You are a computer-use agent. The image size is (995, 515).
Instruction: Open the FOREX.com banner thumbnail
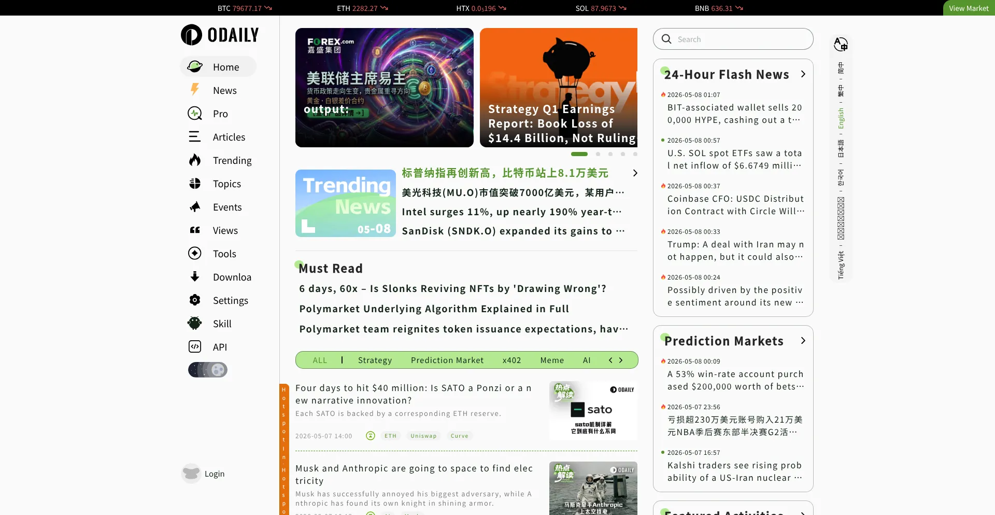[385, 88]
